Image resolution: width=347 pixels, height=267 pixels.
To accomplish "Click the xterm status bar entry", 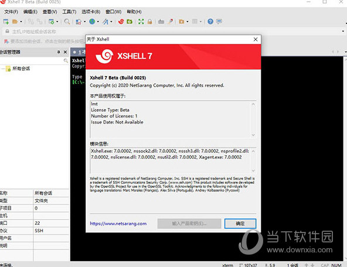I will 227,265.
